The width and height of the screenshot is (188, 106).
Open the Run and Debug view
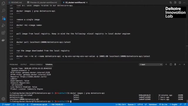click(x=3, y=25)
